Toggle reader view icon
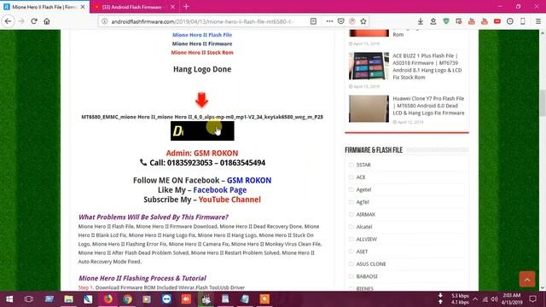 [x=313, y=21]
